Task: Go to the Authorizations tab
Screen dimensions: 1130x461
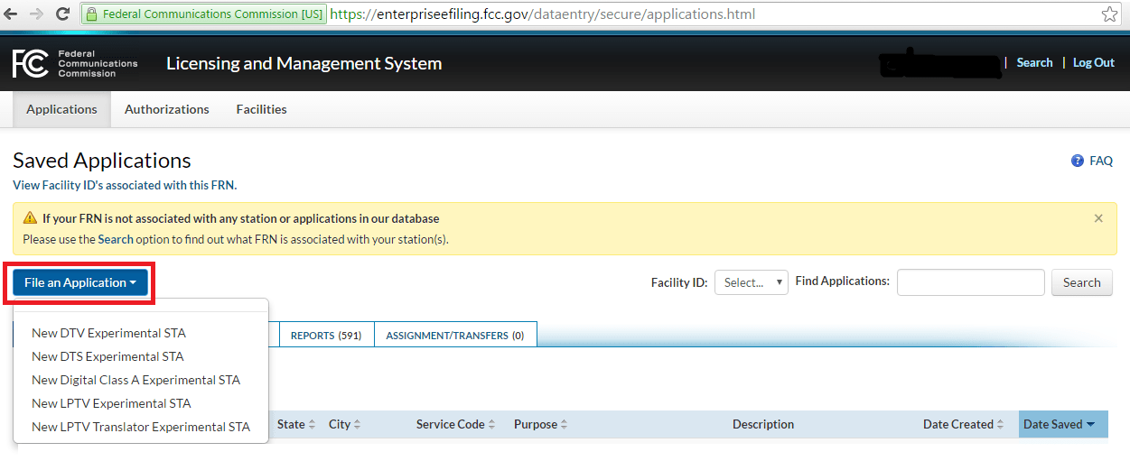Action: pos(167,109)
